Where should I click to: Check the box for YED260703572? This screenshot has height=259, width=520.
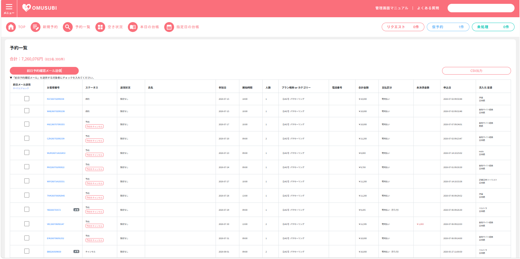(x=27, y=209)
